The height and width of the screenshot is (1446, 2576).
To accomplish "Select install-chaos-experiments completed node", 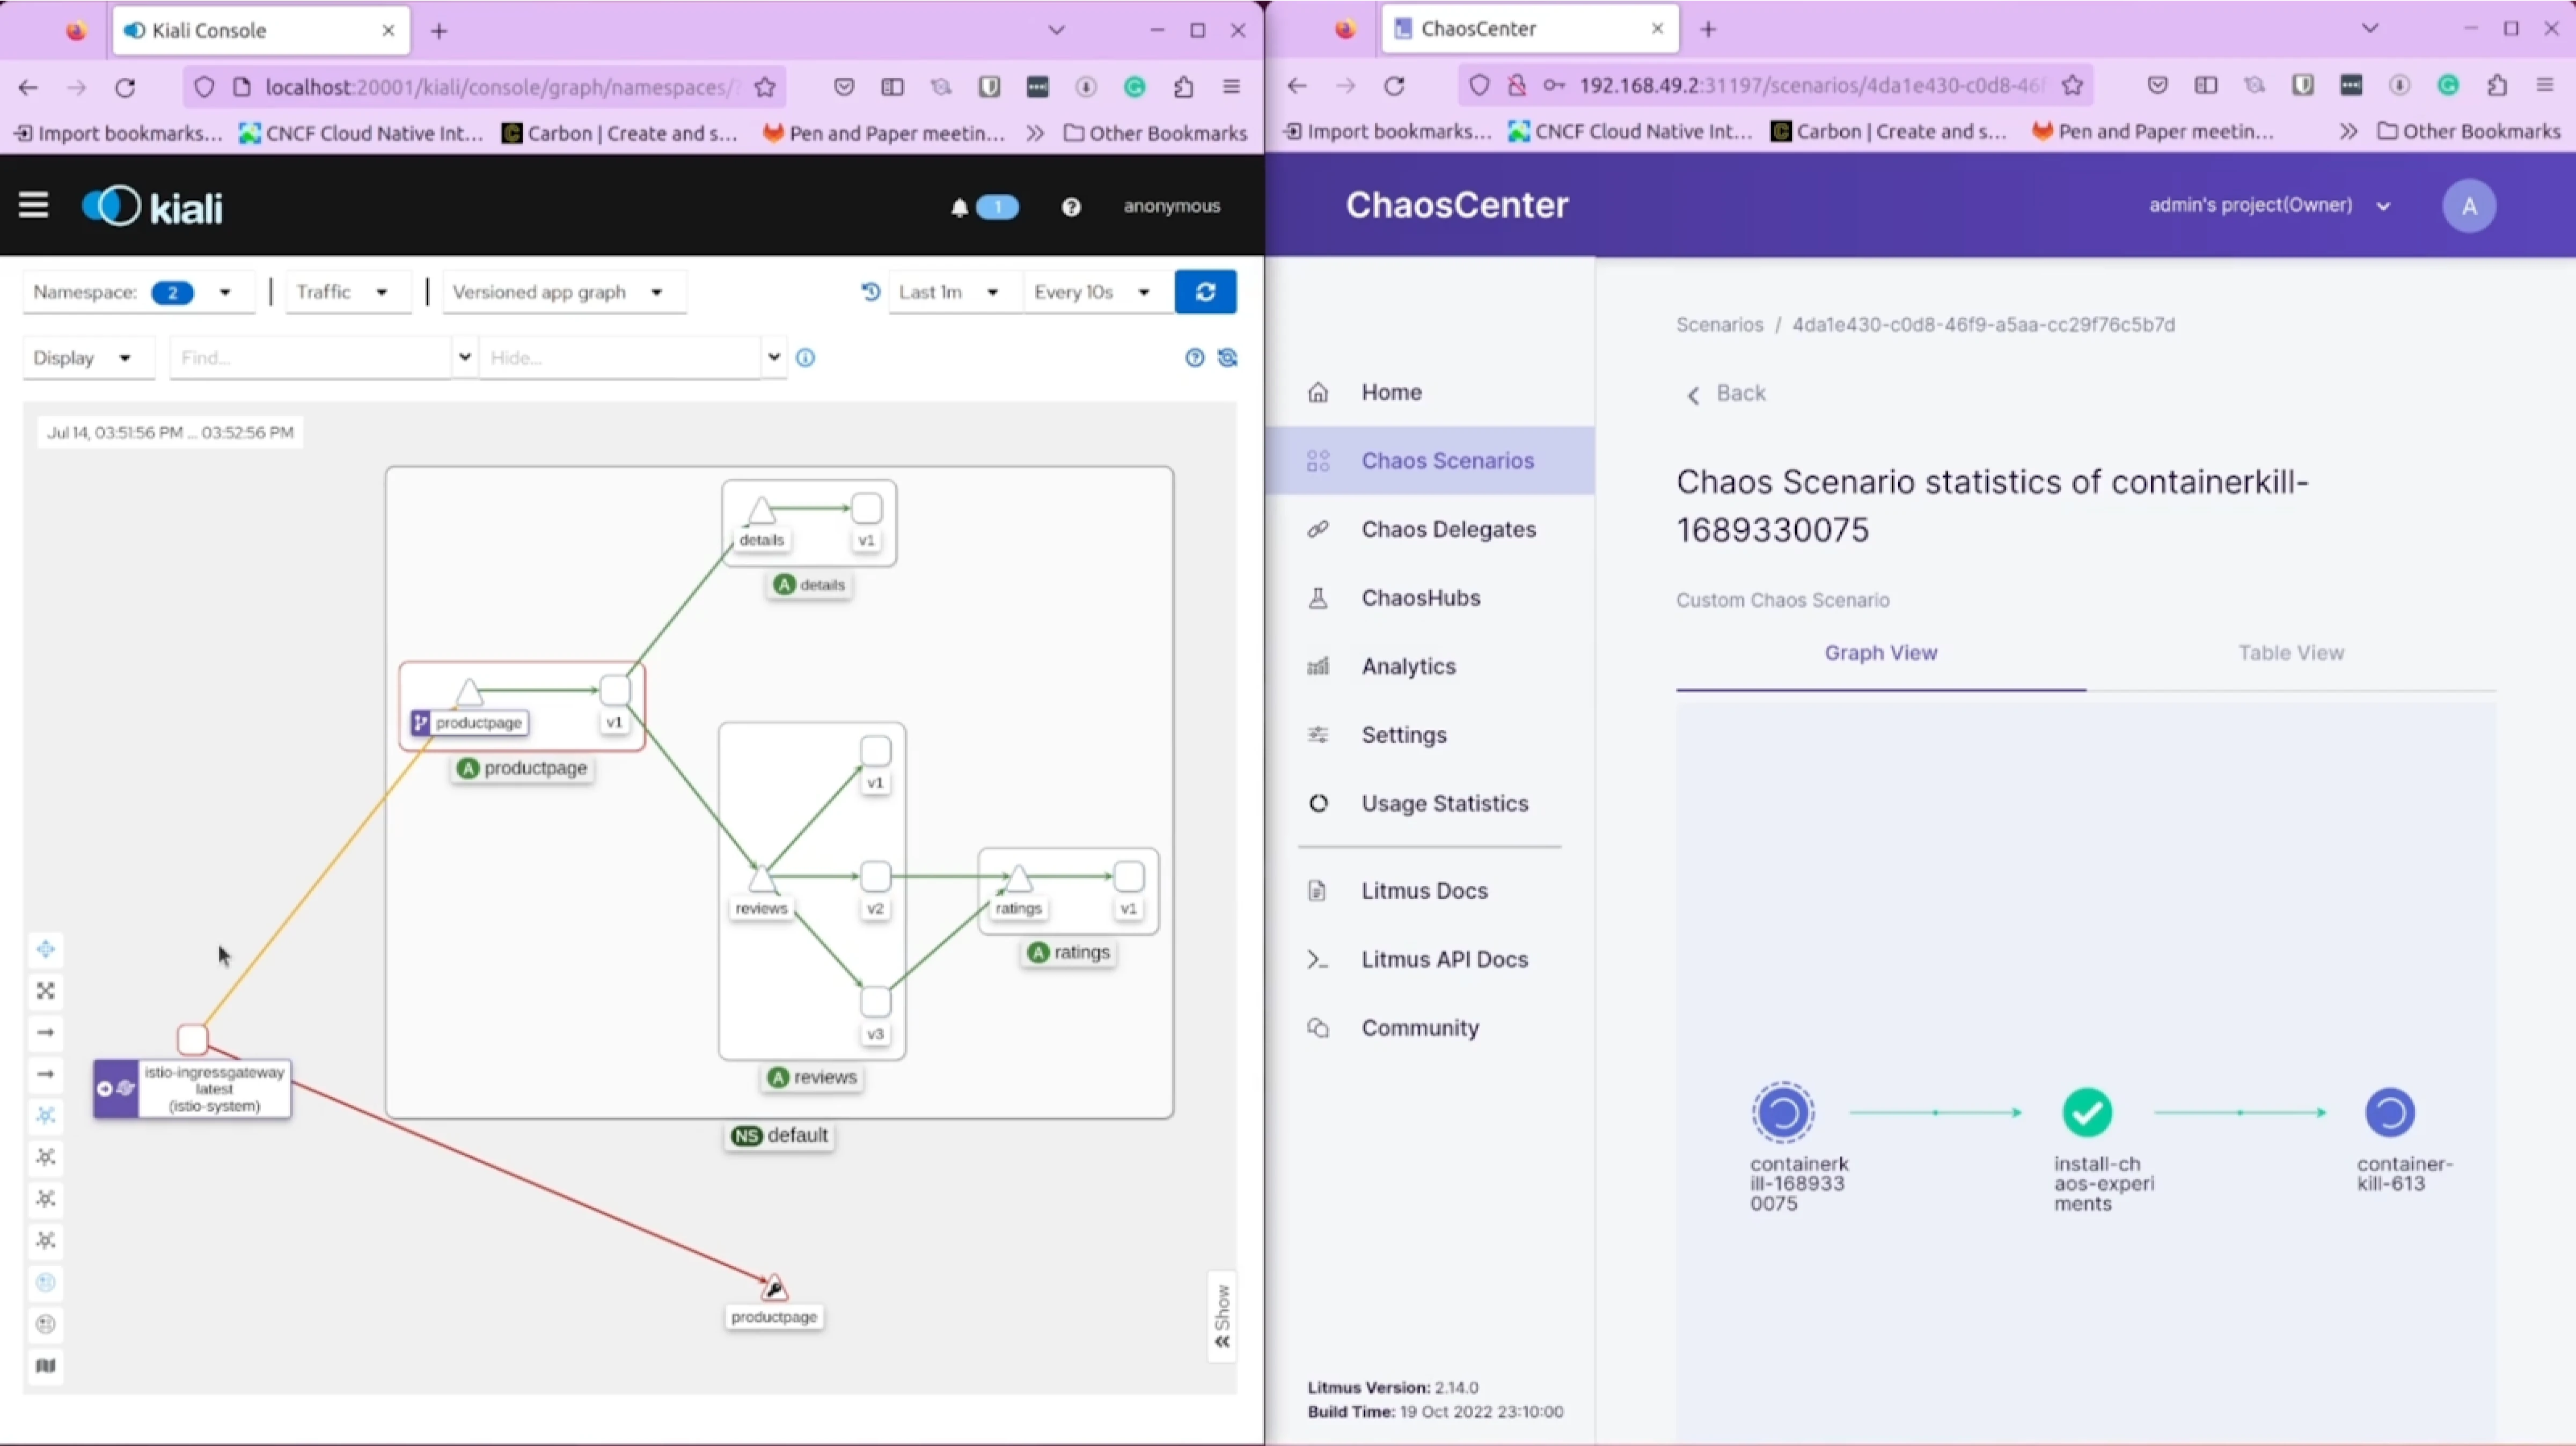I will tap(2087, 1112).
